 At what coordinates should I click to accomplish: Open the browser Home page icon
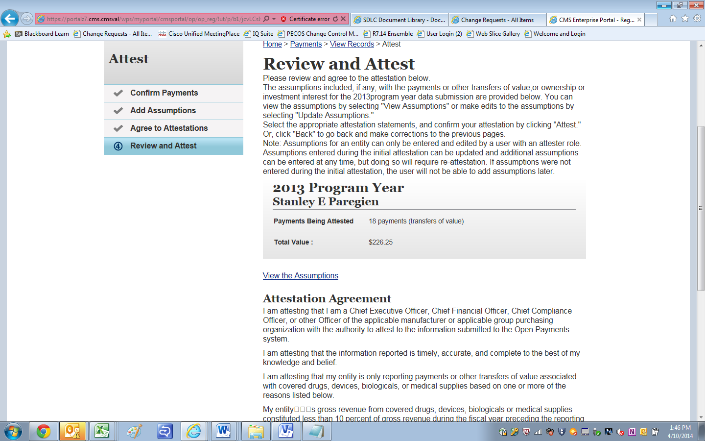pyautogui.click(x=673, y=19)
